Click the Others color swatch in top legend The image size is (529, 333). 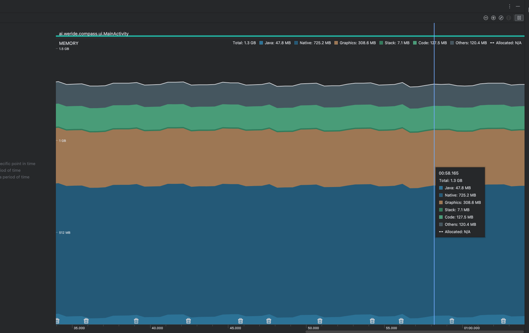click(452, 43)
